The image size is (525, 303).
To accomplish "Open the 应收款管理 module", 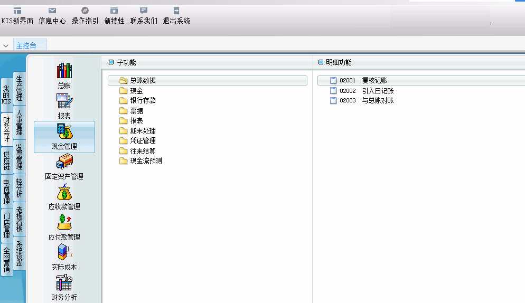I will [x=64, y=193].
